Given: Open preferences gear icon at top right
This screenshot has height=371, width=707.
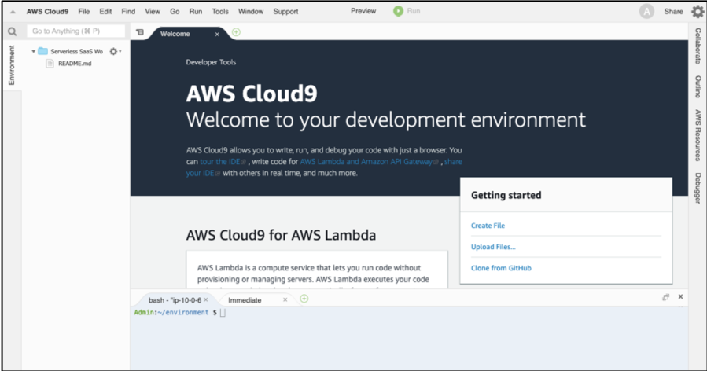Looking at the screenshot, I should click(698, 12).
